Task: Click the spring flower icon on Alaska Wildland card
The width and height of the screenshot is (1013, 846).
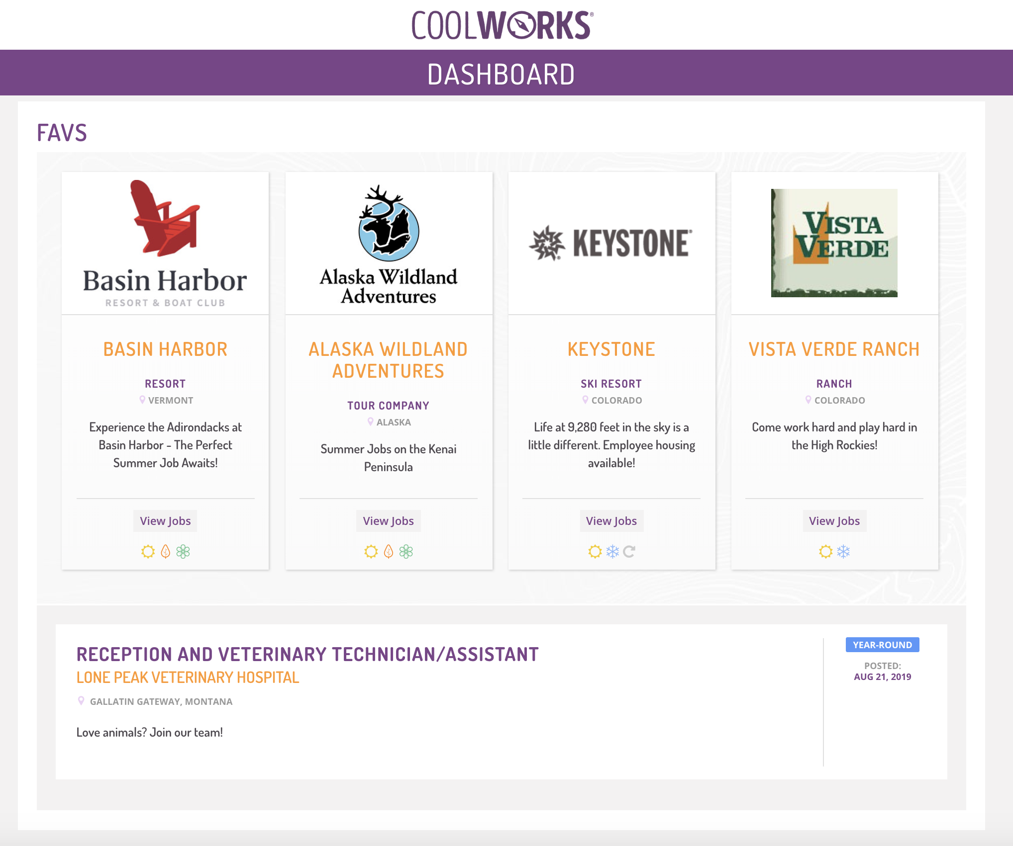Action: [x=406, y=551]
